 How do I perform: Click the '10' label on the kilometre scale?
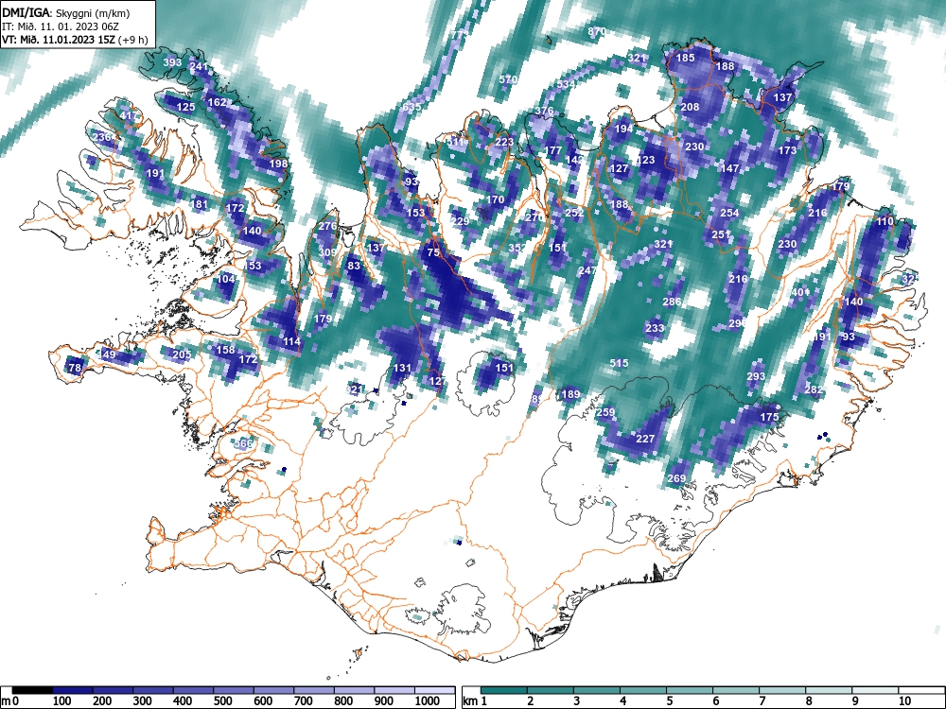click(x=904, y=701)
